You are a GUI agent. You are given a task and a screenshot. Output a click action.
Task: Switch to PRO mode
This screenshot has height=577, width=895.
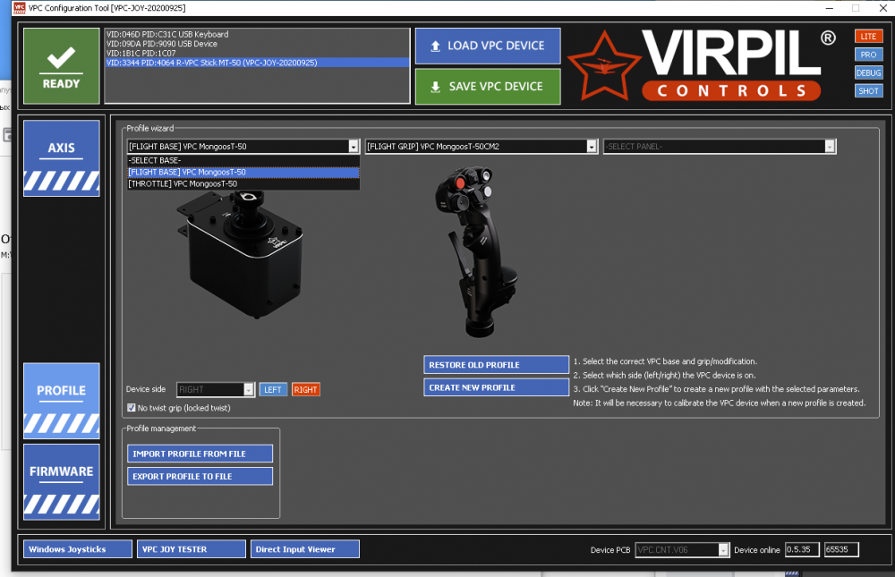coord(868,55)
